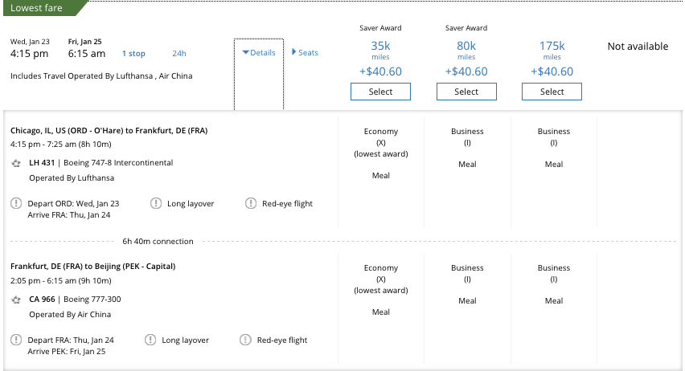Click the alert icon next to Depart ORD
Screen dimensions: 685x371
[16, 203]
